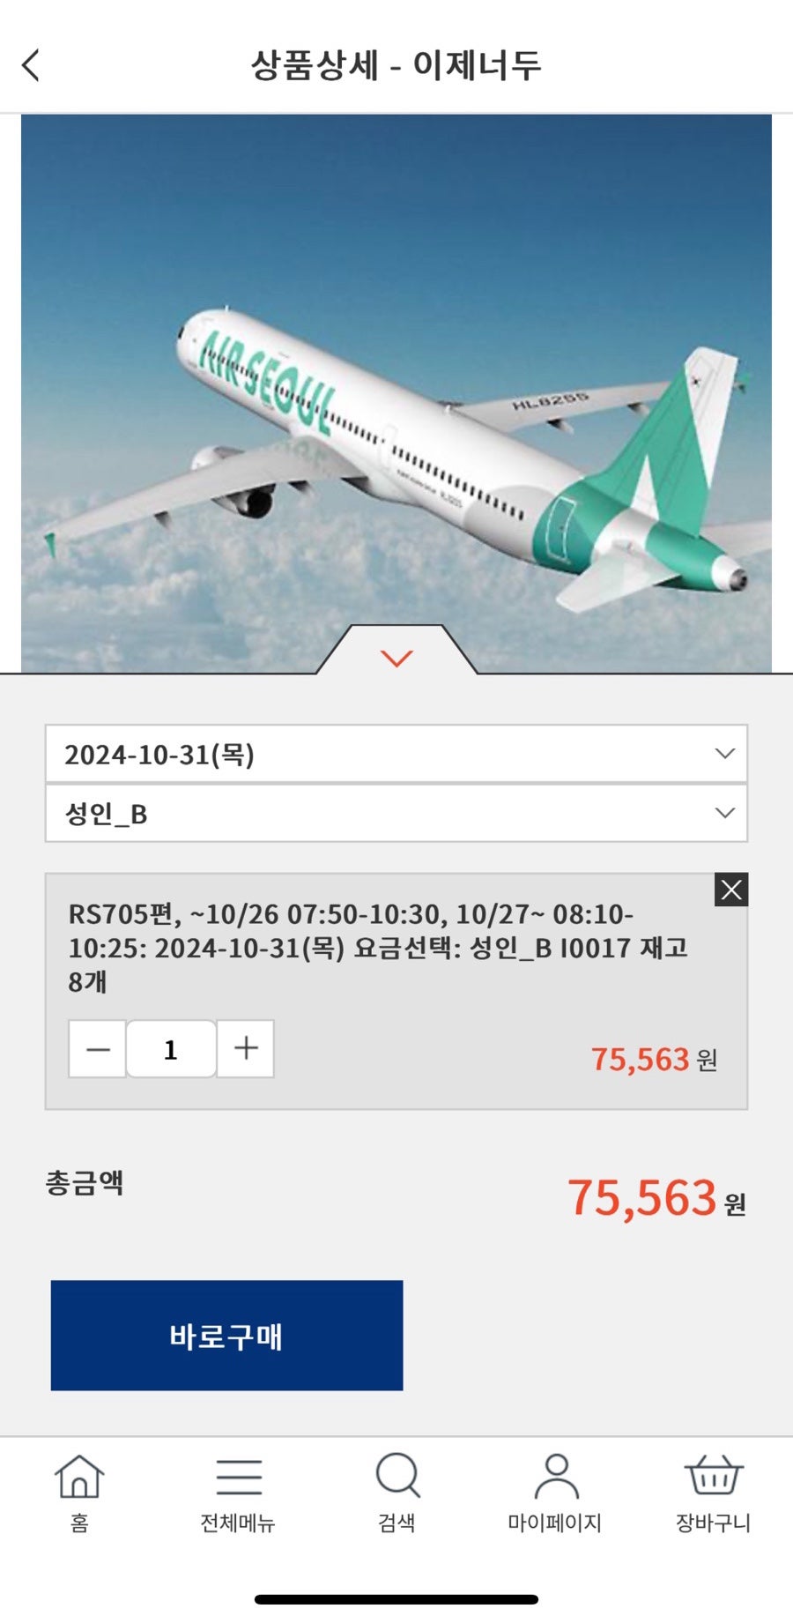This screenshot has height=1616, width=793.
Task: Tap the RS705편 flight description text
Action: click(378, 948)
